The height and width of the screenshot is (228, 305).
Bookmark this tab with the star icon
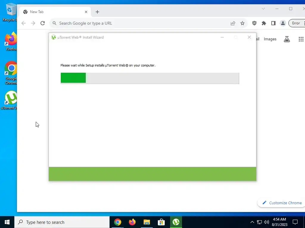tap(242, 23)
